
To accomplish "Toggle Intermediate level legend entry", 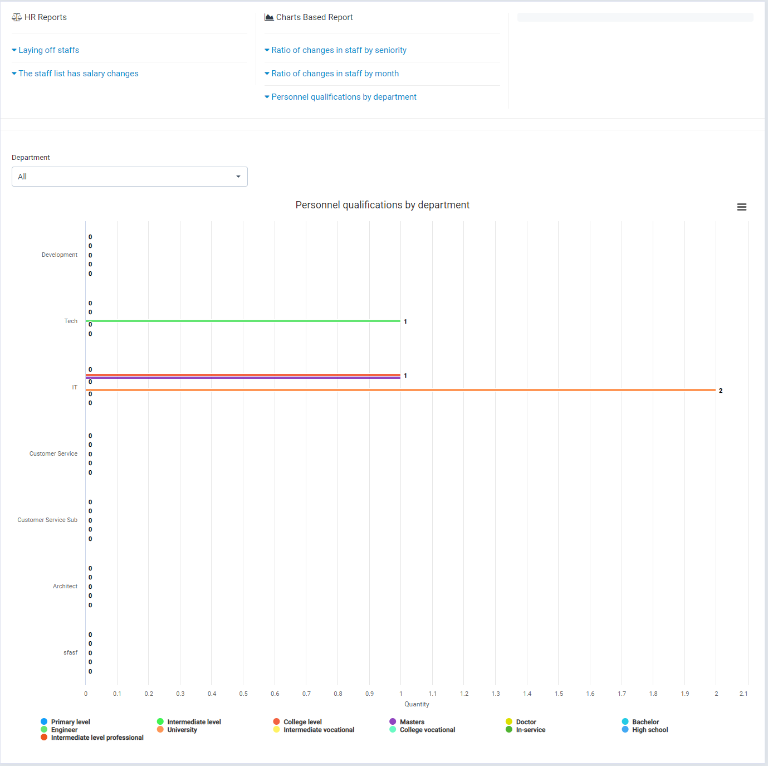I will click(x=189, y=722).
